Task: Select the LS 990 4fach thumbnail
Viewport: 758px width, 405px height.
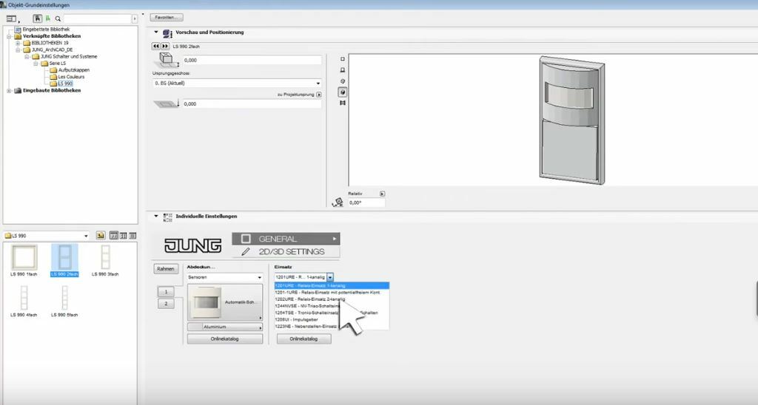Action: click(24, 301)
